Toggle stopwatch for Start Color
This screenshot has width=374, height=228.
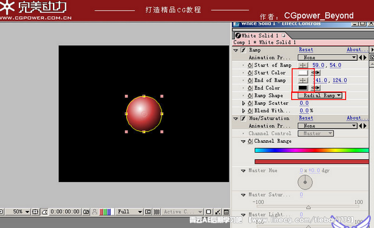[x=250, y=73]
